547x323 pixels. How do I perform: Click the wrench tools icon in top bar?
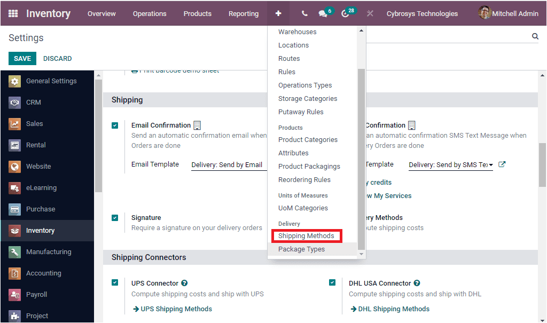(370, 13)
